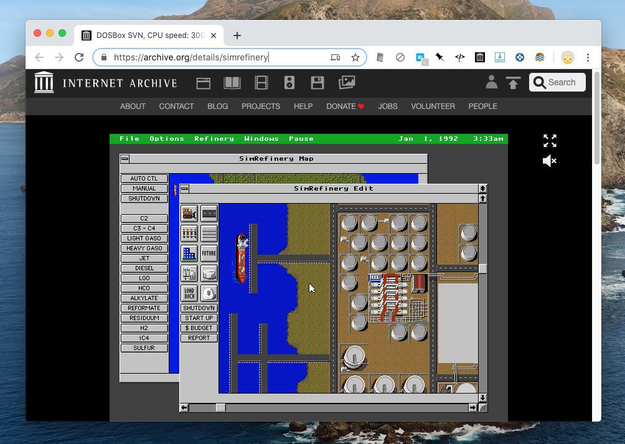The height and width of the screenshot is (444, 625).
Task: Pick the railroad track tool
Action: tap(189, 234)
